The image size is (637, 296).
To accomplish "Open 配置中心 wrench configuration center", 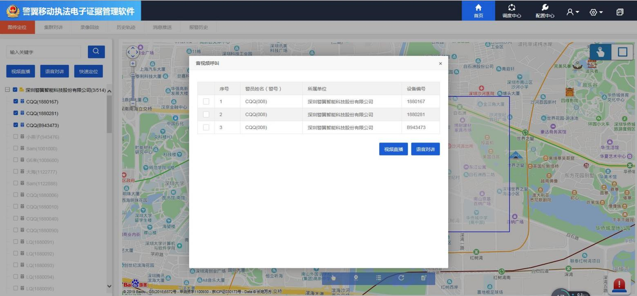I will pyautogui.click(x=545, y=10).
